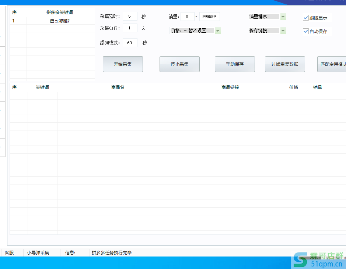
Task: 点击「停止采集」按钮
Action: tap(179, 64)
